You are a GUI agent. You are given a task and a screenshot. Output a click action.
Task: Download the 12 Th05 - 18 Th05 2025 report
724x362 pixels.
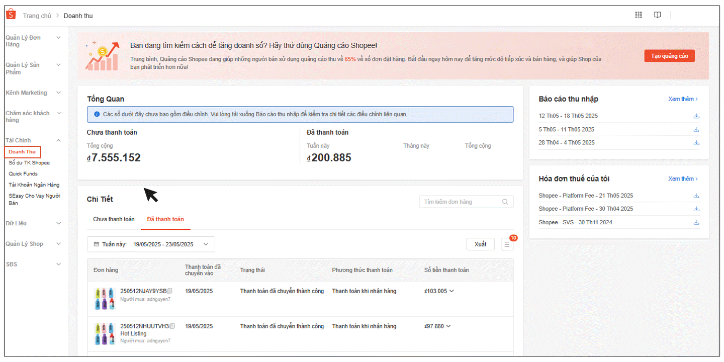pyautogui.click(x=696, y=116)
